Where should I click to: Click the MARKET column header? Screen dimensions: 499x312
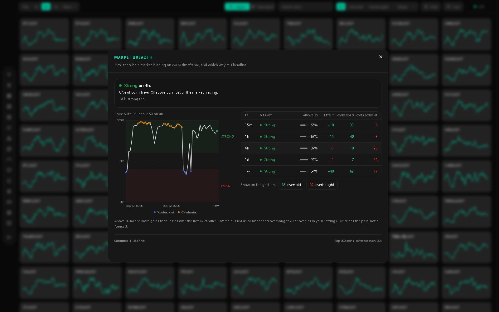pos(266,115)
